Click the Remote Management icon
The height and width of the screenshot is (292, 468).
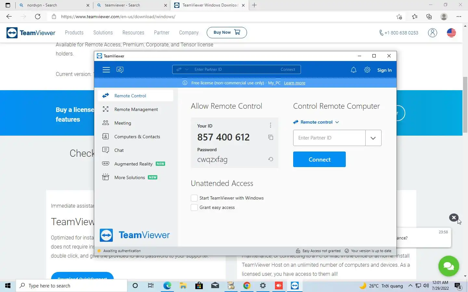pos(106,109)
